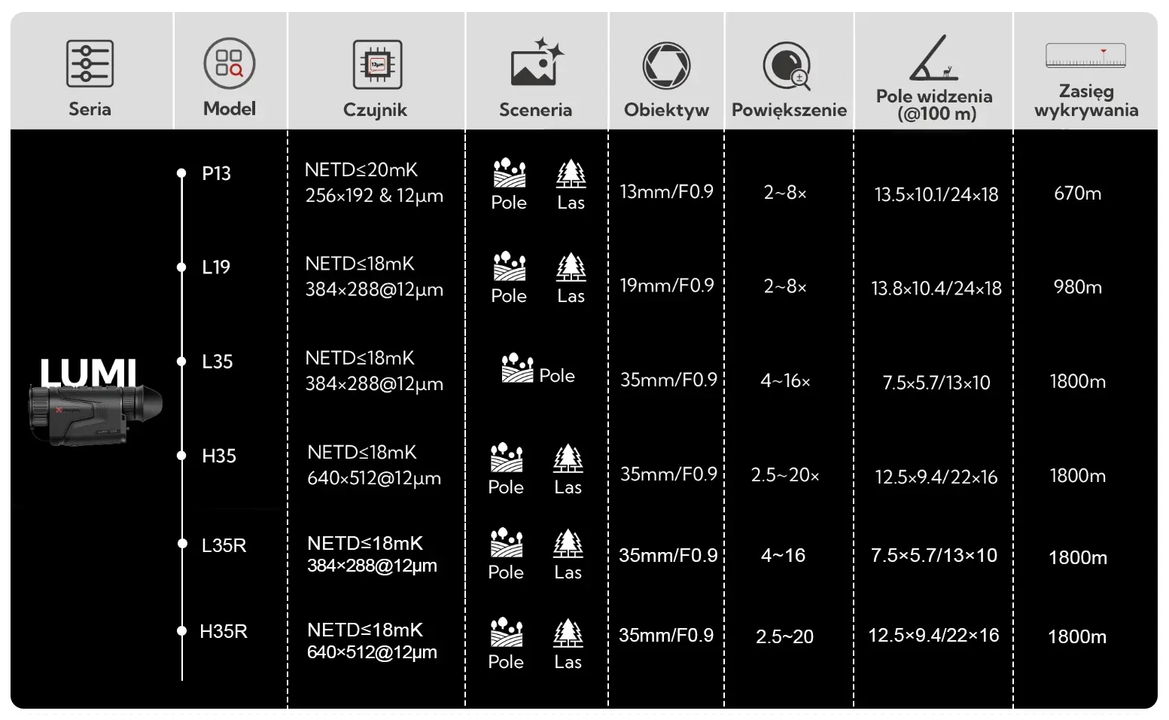1169x720 pixels.
Task: Click the '256×192 & 12μm' sensor resolution
Action: pyautogui.click(x=374, y=196)
